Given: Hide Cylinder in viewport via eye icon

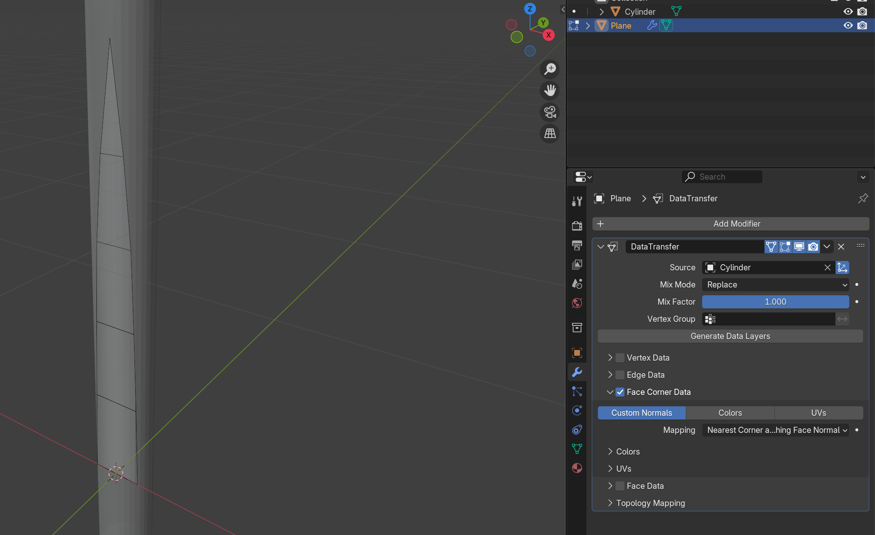Looking at the screenshot, I should coord(848,11).
